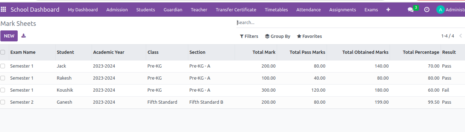Select the checkbox for Ganesh's row
This screenshot has width=465, height=132.
point(3,102)
